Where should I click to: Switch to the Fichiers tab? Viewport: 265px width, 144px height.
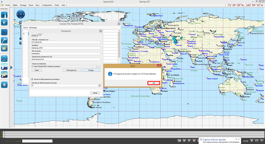(34, 35)
